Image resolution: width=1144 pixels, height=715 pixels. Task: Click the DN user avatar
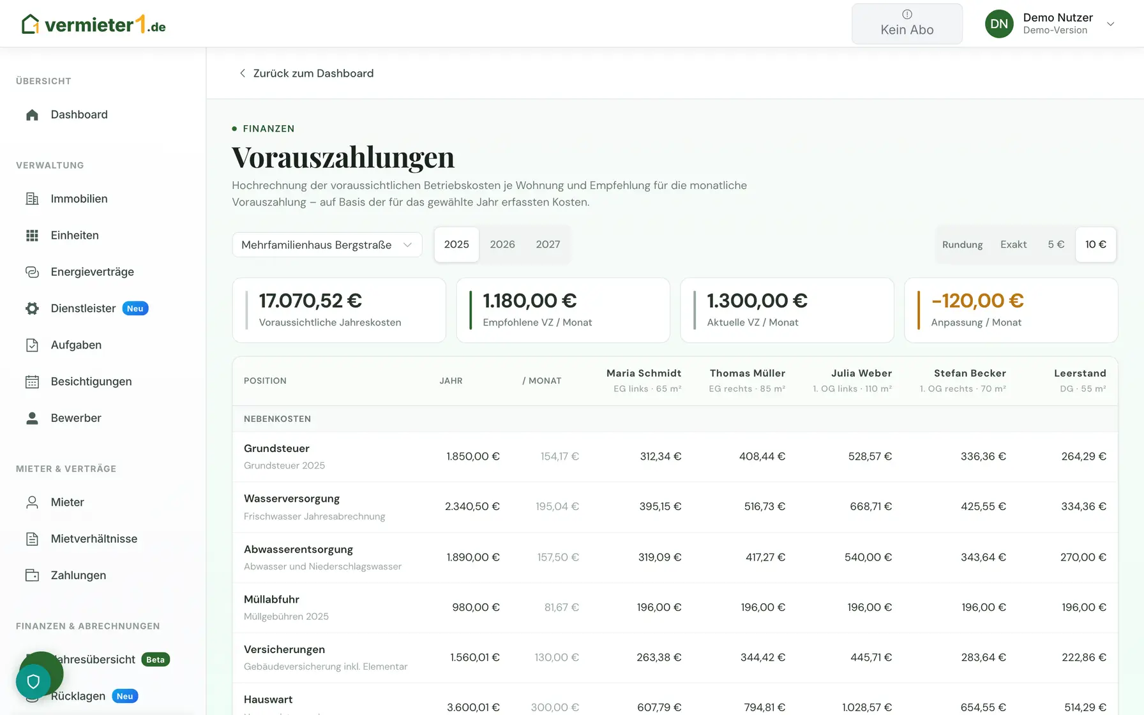[x=999, y=24]
